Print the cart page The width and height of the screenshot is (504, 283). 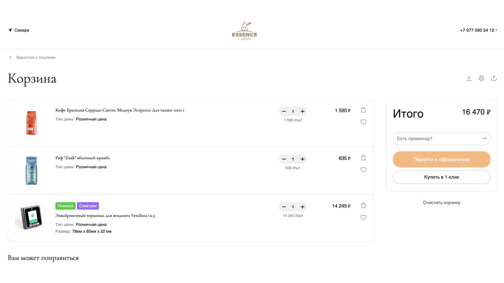[481, 78]
